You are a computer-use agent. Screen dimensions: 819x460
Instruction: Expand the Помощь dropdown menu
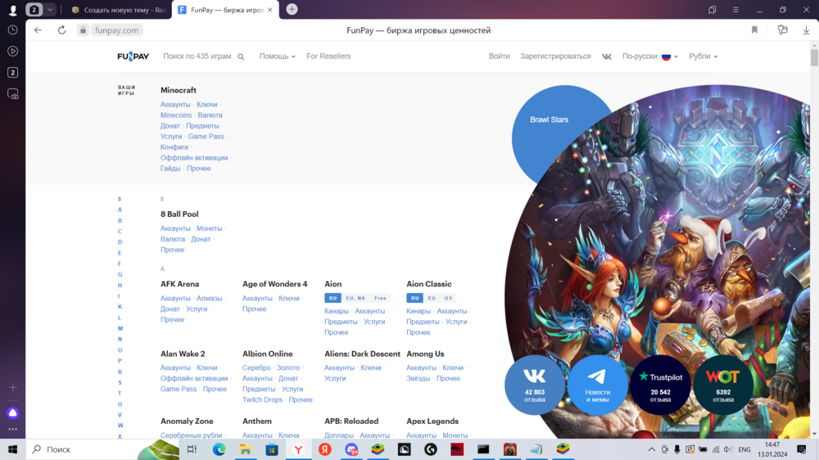click(x=278, y=56)
